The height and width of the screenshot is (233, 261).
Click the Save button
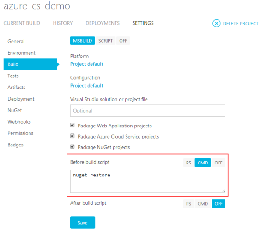[83, 222]
